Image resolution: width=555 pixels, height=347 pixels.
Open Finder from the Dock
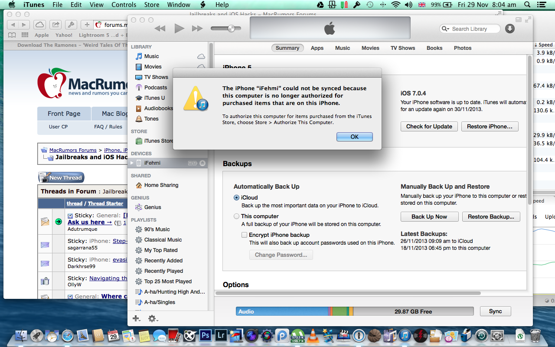21,335
